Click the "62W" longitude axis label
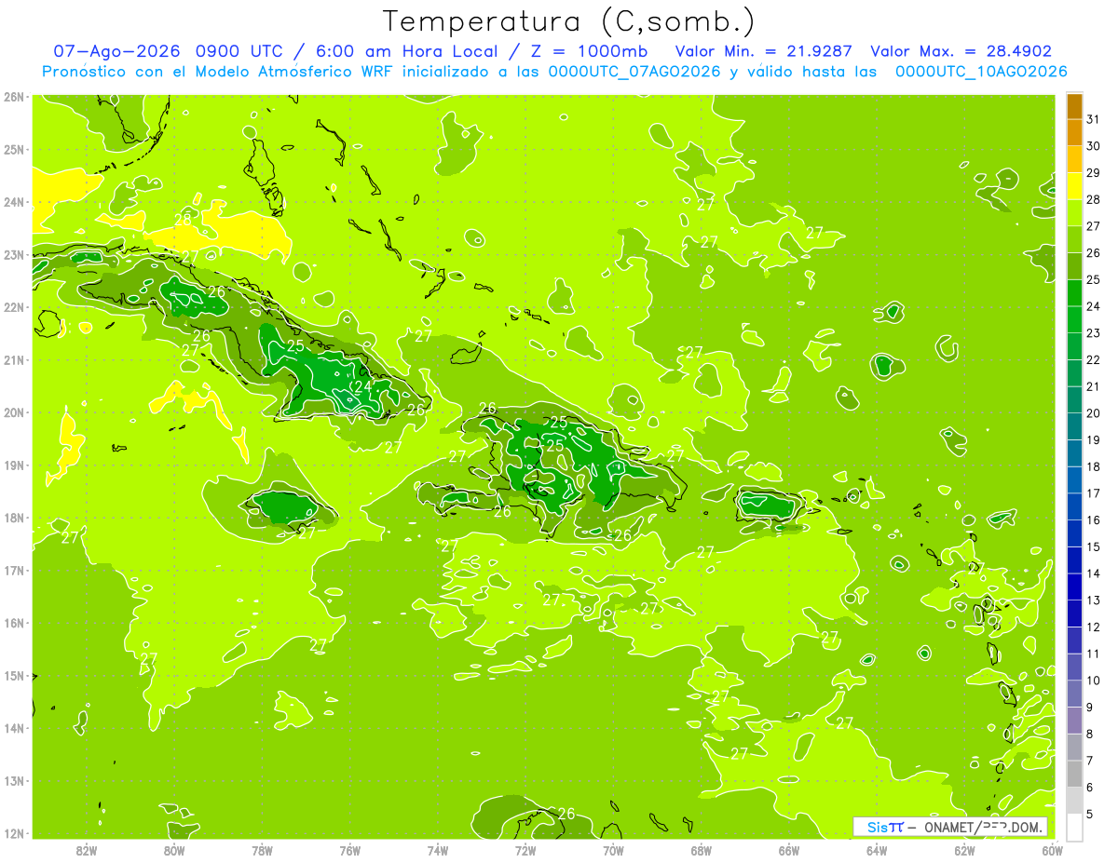 point(964,850)
